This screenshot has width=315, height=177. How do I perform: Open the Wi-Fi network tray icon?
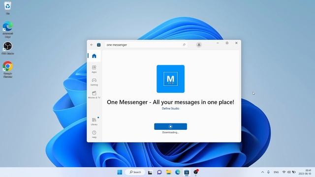tap(284, 172)
